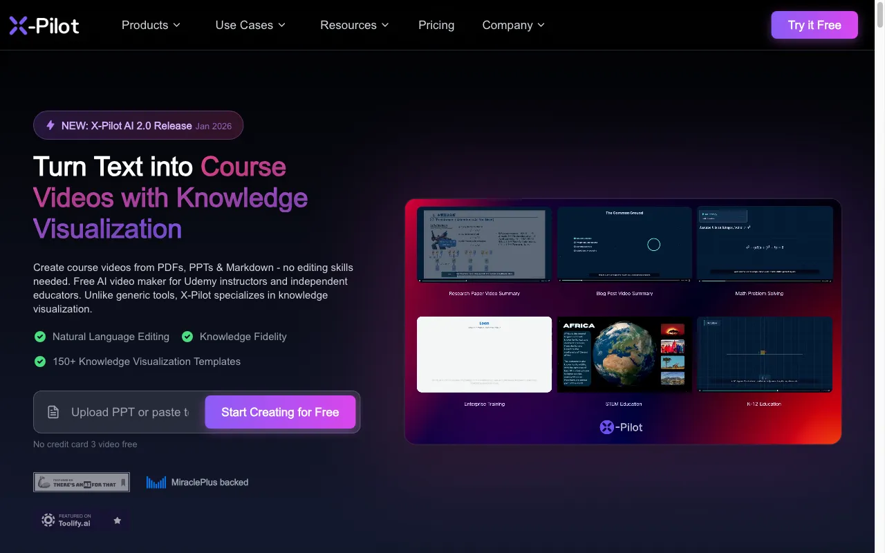This screenshot has width=885, height=553.
Task: Click the check icon beside 150+ Knowledge Visualization Templates
Action: coord(40,362)
